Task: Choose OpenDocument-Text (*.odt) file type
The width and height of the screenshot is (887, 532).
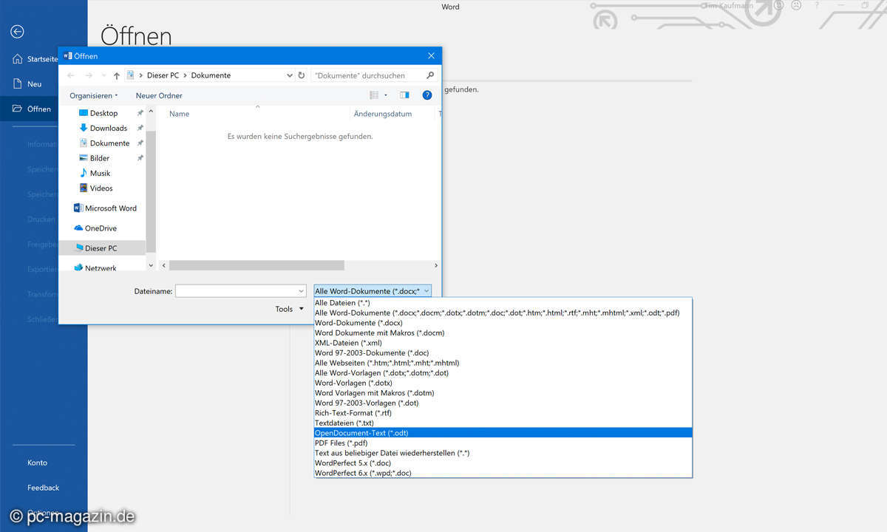Action: tap(503, 433)
